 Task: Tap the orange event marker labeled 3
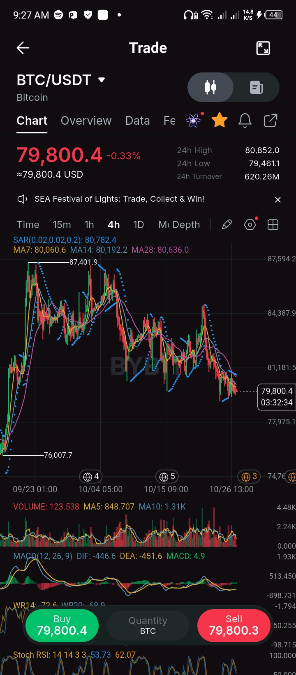[x=249, y=477]
